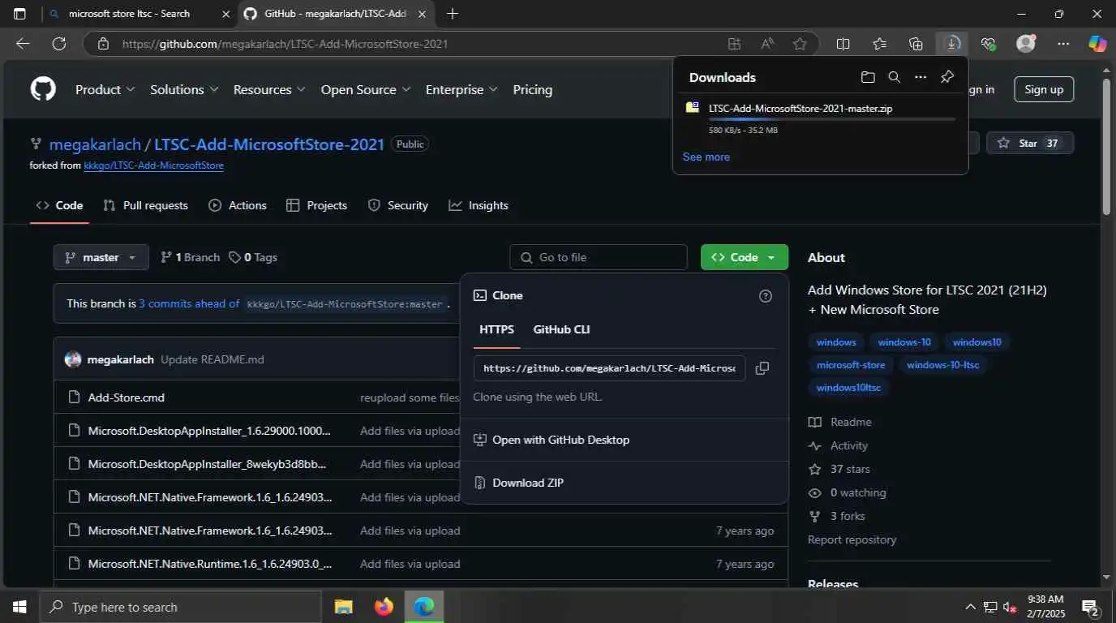
Task: Open the Projects tab
Action: (317, 205)
